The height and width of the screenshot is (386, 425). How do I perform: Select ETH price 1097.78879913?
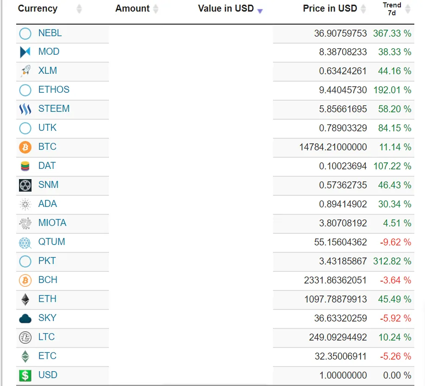coord(336,299)
